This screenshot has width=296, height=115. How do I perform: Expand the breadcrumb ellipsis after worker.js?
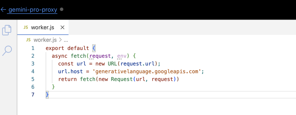point(66,40)
